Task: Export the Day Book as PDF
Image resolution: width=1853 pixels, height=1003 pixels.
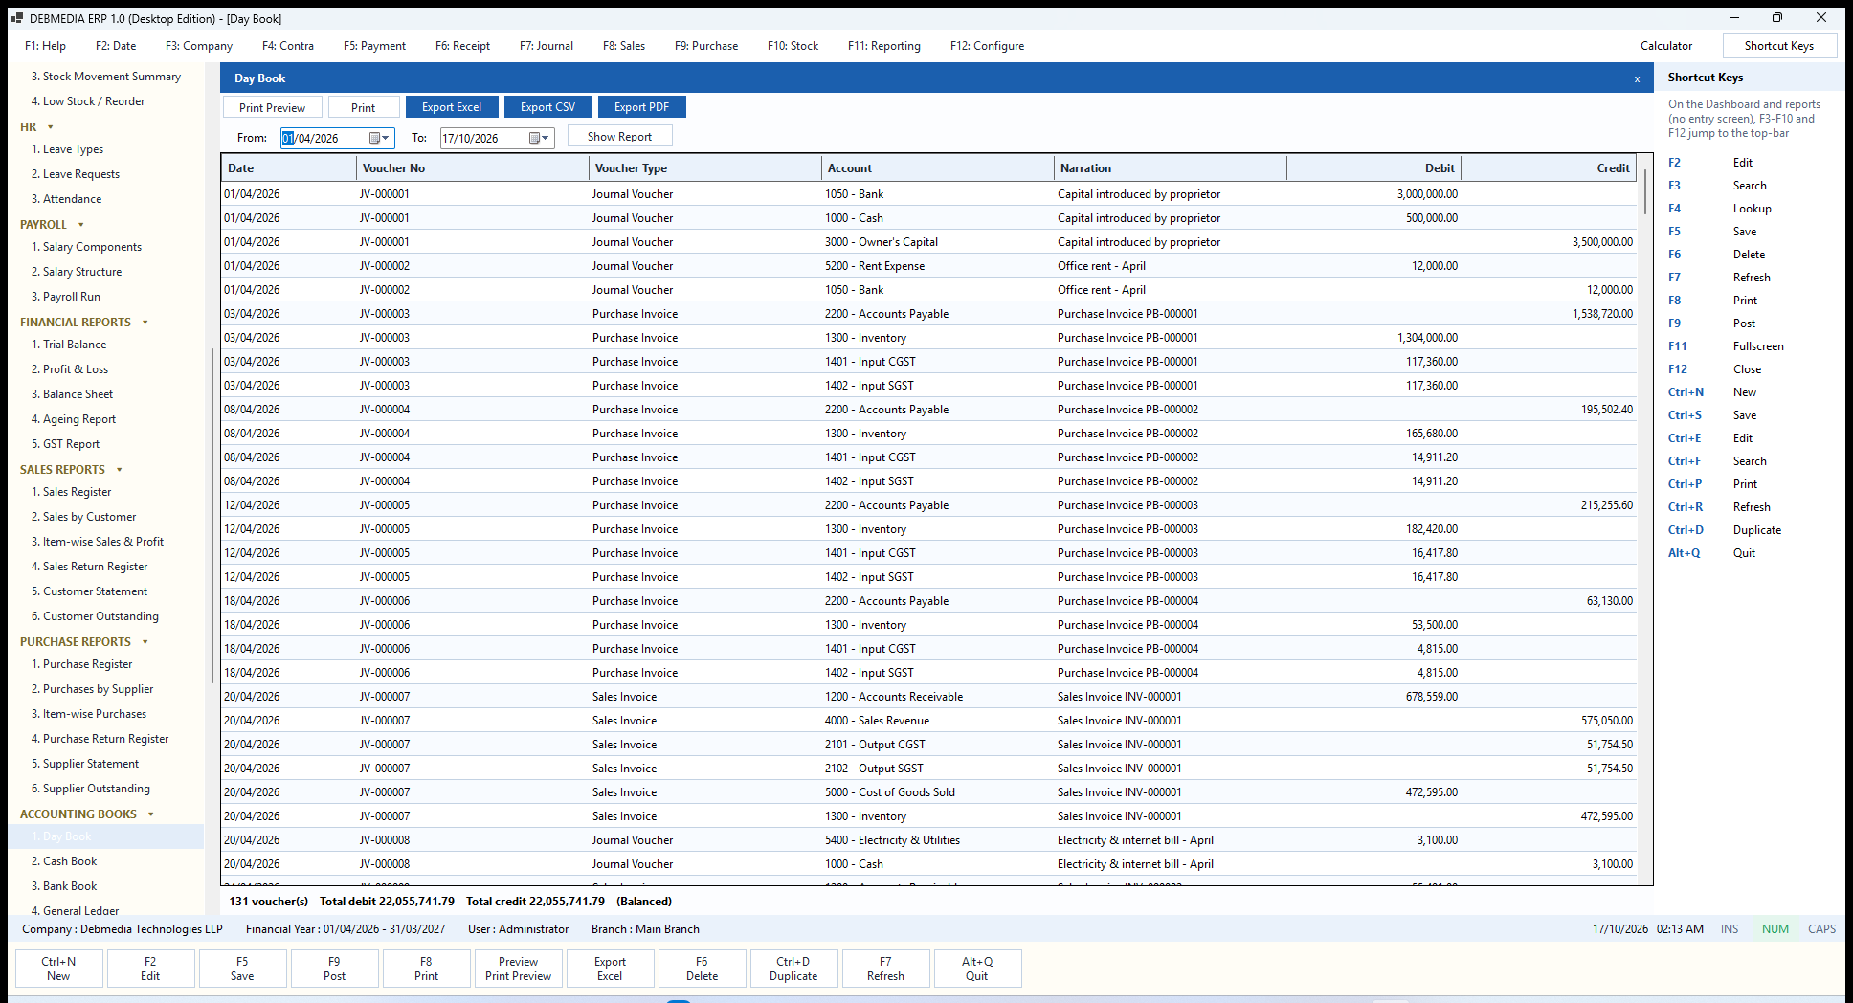Action: [x=641, y=107]
